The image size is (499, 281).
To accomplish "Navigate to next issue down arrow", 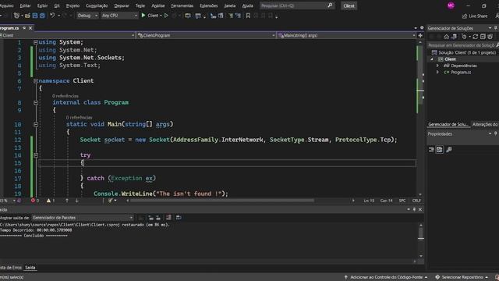I will (76, 201).
